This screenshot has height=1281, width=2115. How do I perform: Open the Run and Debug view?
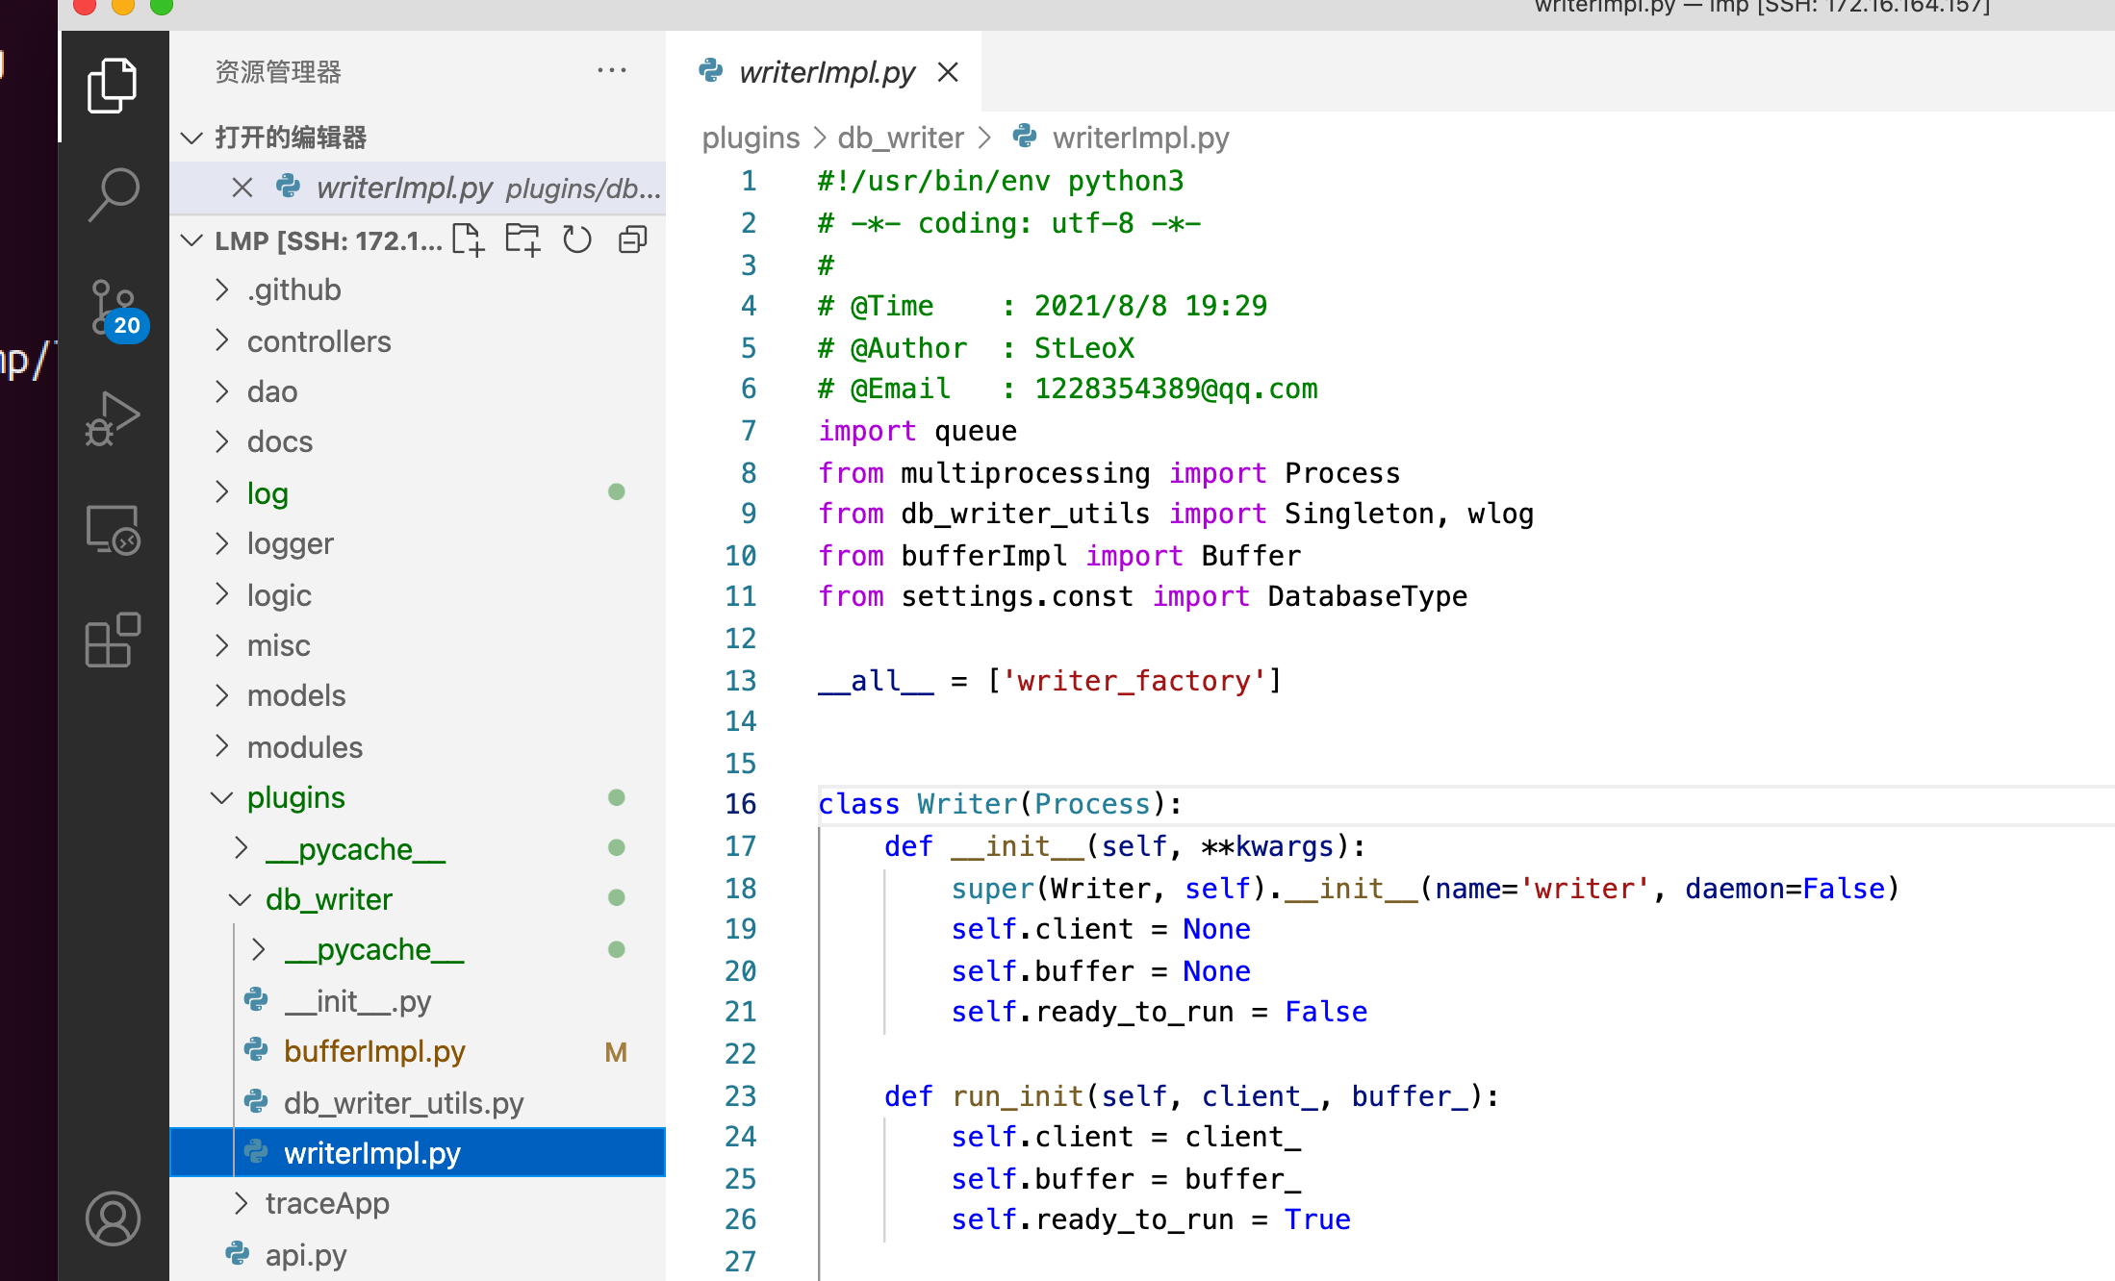click(x=114, y=418)
